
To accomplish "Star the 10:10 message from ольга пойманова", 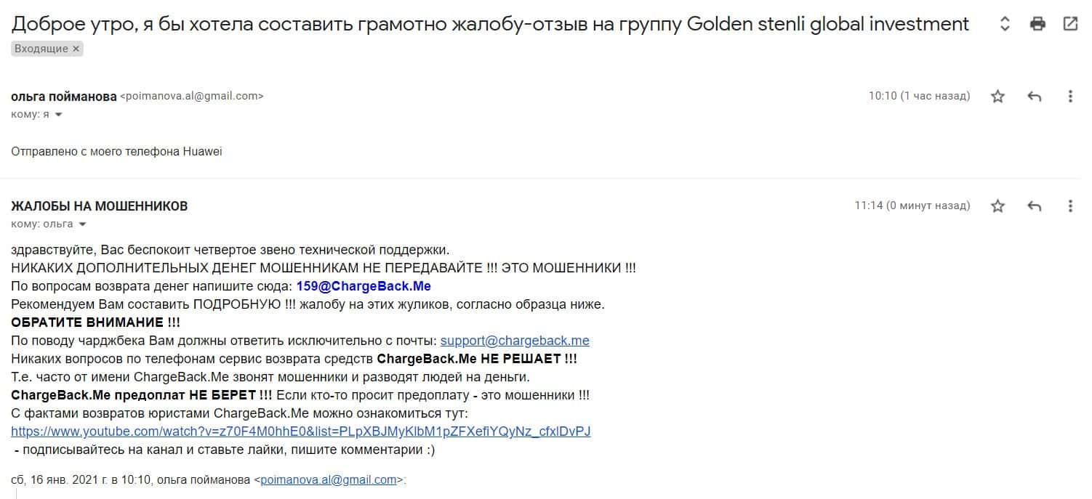I will click(x=997, y=97).
